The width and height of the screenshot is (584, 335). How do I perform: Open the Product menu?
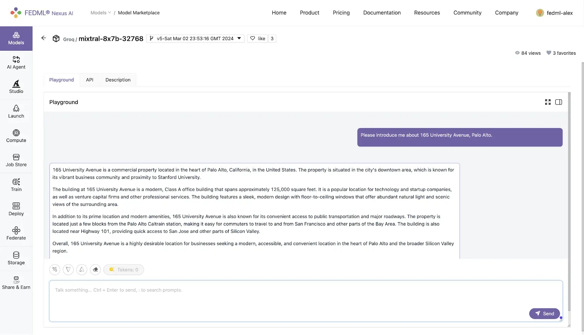pos(310,13)
